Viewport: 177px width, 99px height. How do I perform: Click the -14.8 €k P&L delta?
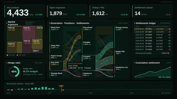click(124, 15)
